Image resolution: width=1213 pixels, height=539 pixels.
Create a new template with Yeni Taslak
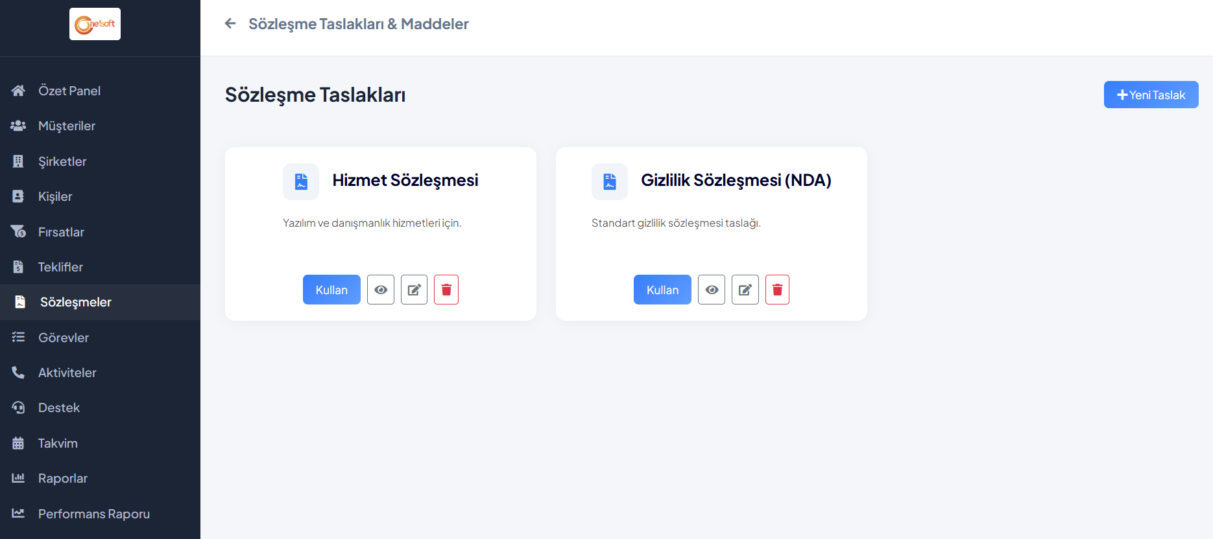tap(1151, 95)
